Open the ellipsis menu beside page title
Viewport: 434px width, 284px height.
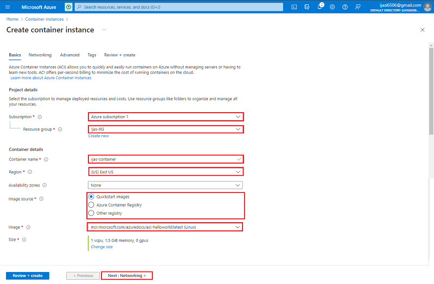click(104, 30)
